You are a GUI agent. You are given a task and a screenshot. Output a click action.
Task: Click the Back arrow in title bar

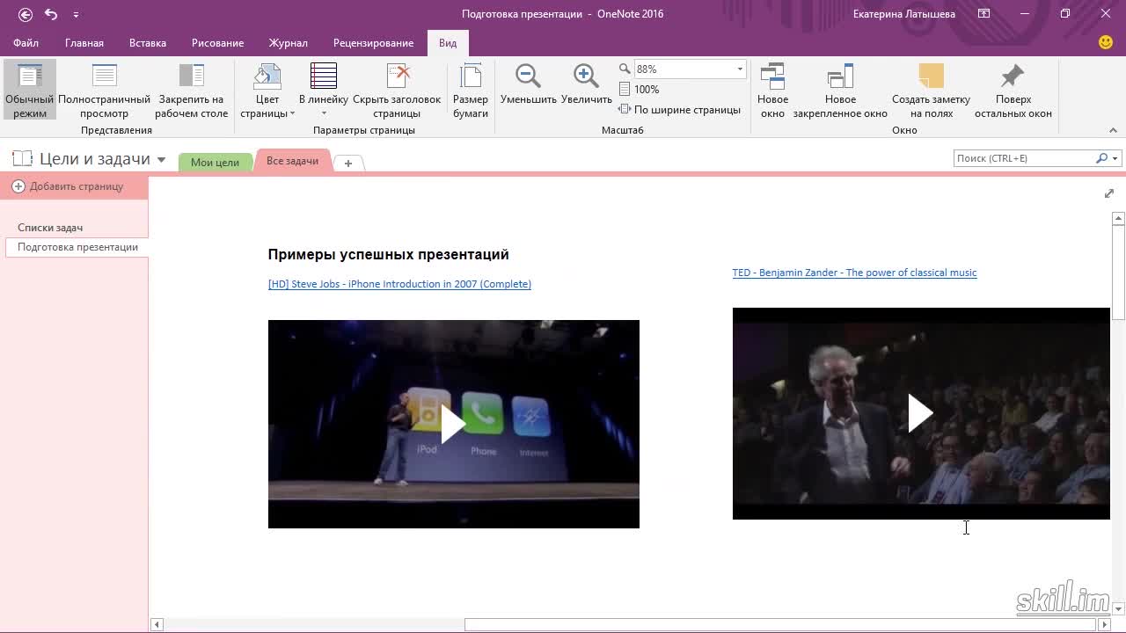[26, 14]
